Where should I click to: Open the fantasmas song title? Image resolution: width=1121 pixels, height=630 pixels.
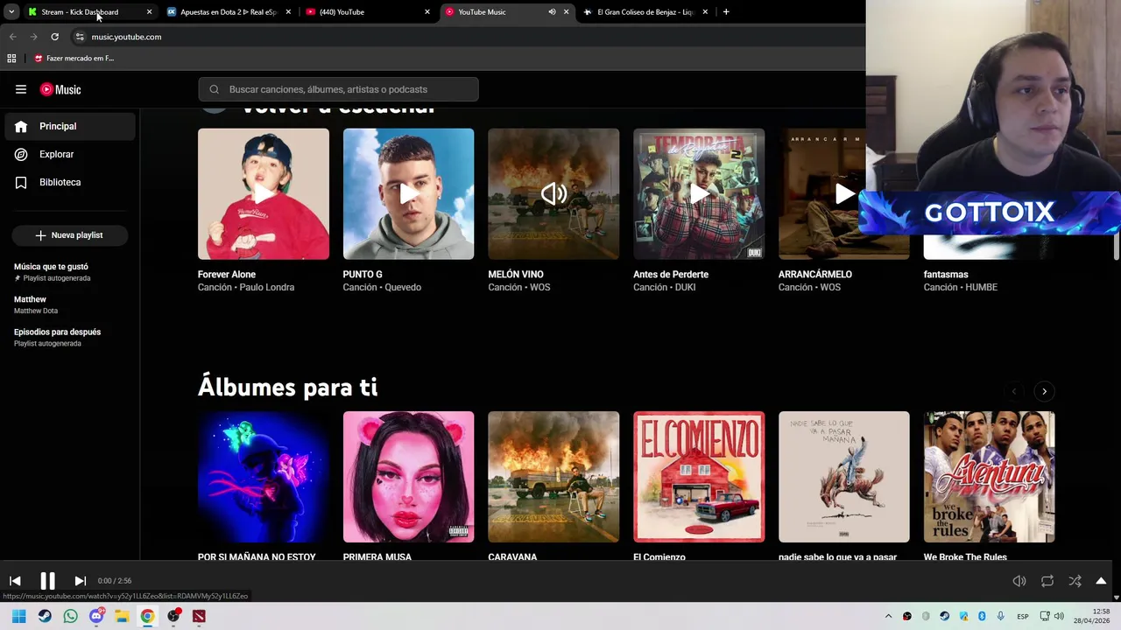pos(946,274)
